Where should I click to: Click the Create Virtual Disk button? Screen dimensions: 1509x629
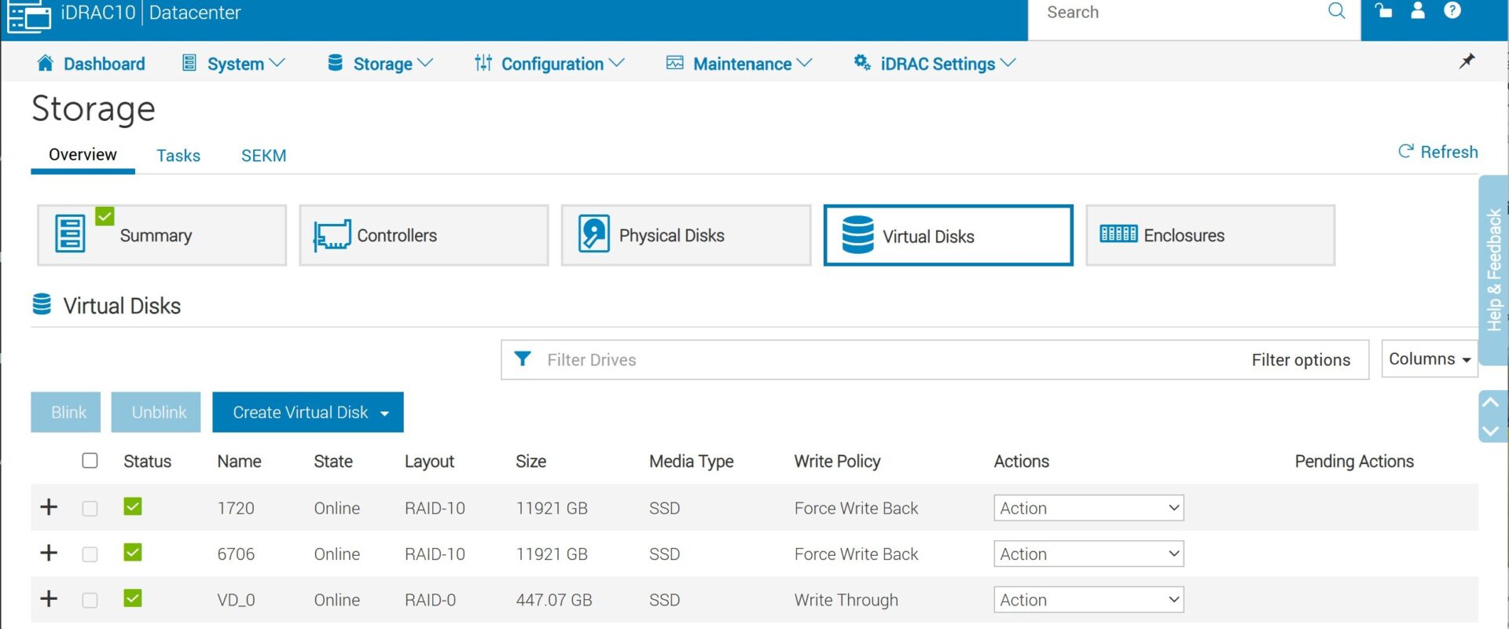tap(307, 412)
